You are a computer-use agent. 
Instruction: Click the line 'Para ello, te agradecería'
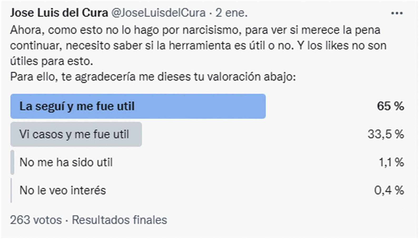tap(153, 77)
